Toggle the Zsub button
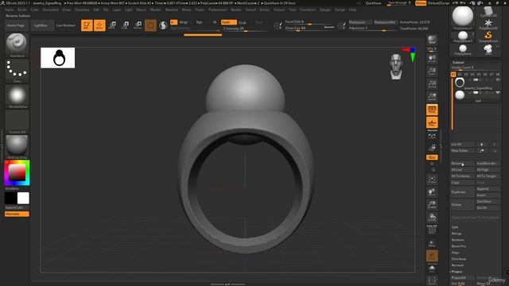The image size is (509, 286). 243,22
